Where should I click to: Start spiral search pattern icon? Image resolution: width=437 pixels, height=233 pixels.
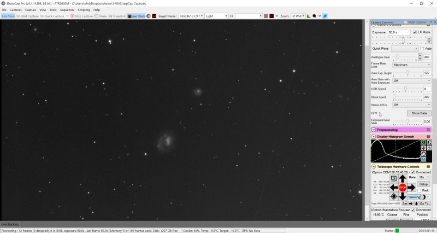point(393,178)
